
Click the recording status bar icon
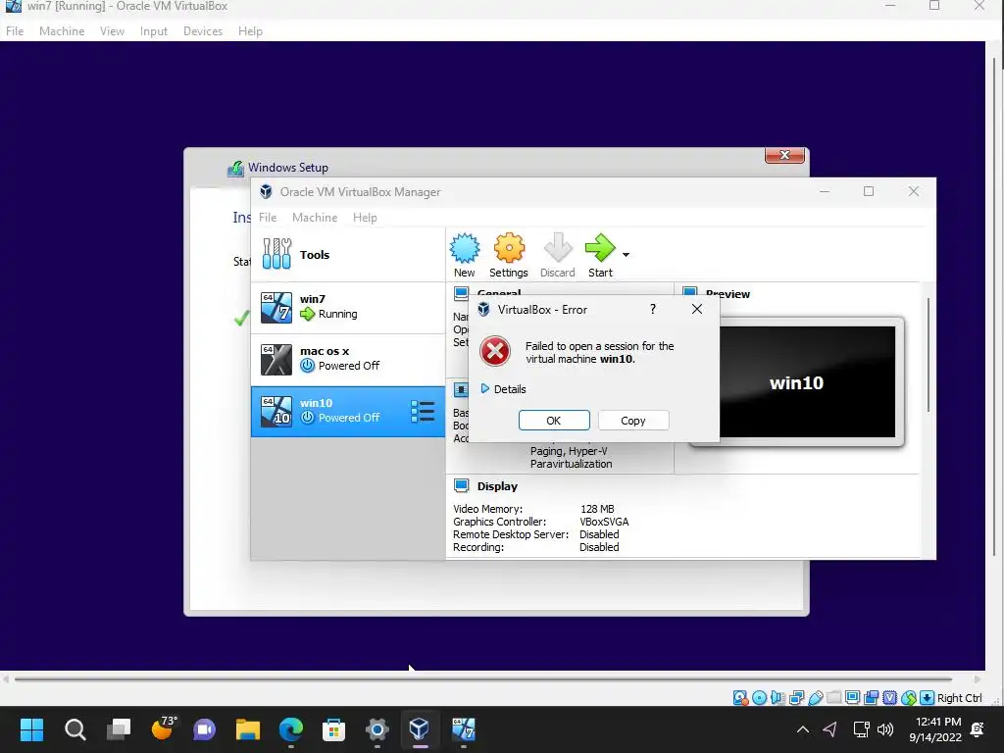871,698
